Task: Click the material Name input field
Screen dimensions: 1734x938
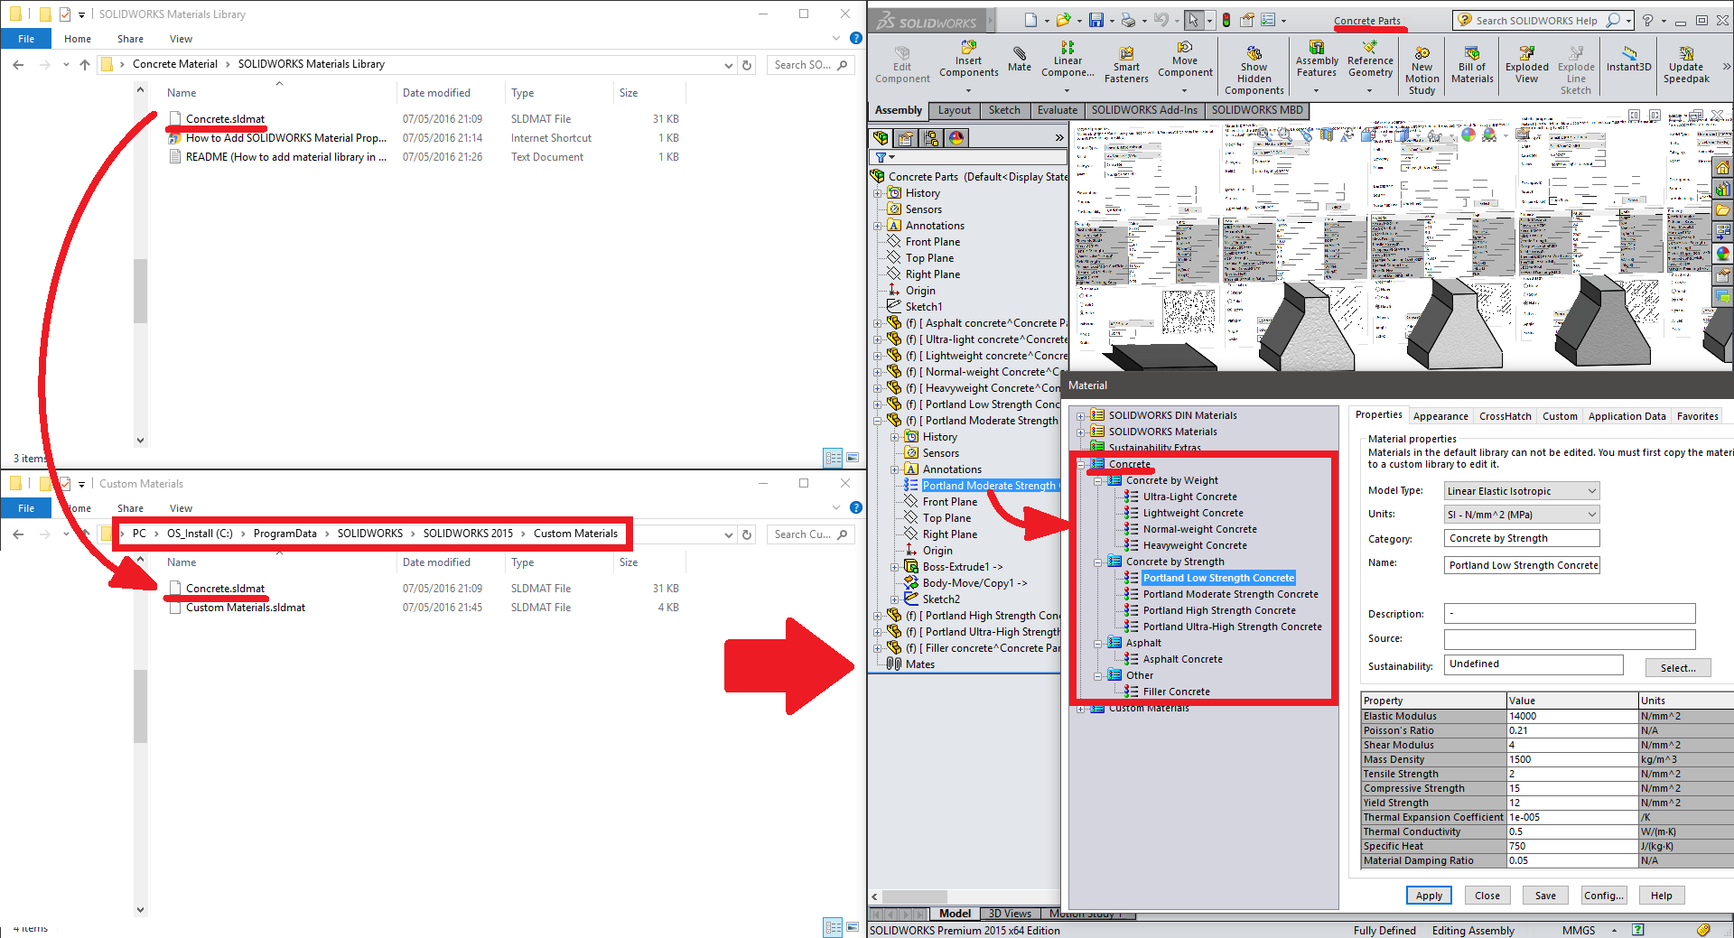Action: pos(1522,565)
